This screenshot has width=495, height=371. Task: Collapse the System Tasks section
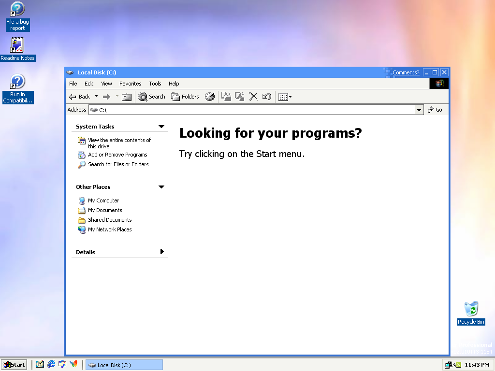(161, 127)
